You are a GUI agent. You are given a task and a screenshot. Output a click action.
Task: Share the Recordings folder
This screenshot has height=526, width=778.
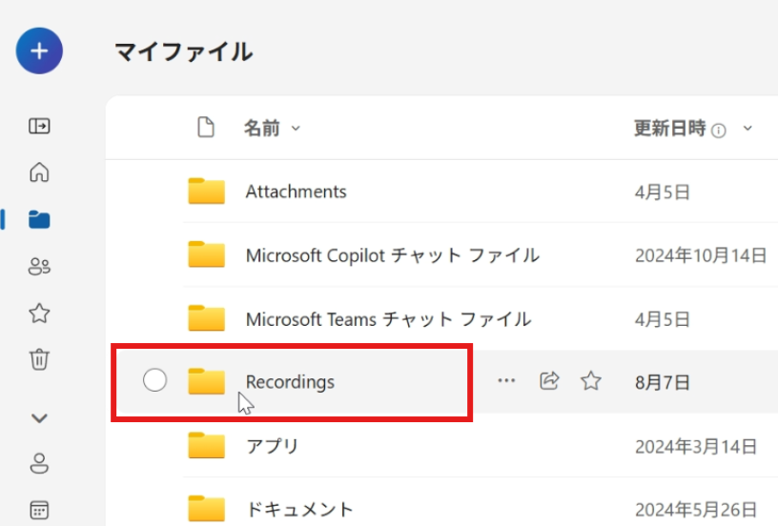point(549,381)
